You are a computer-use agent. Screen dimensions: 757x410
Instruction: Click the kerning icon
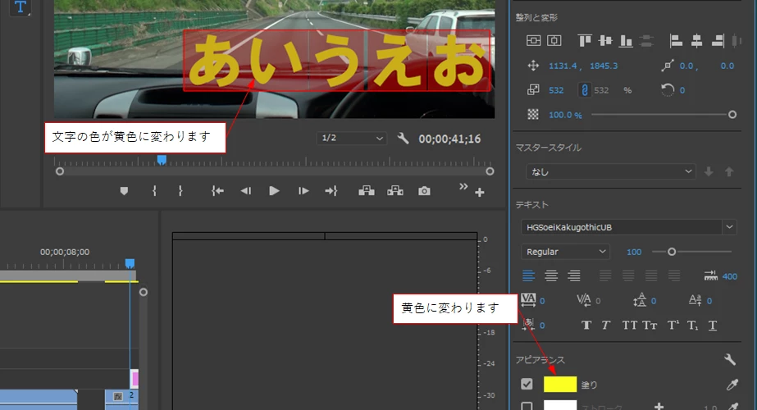[x=584, y=300]
